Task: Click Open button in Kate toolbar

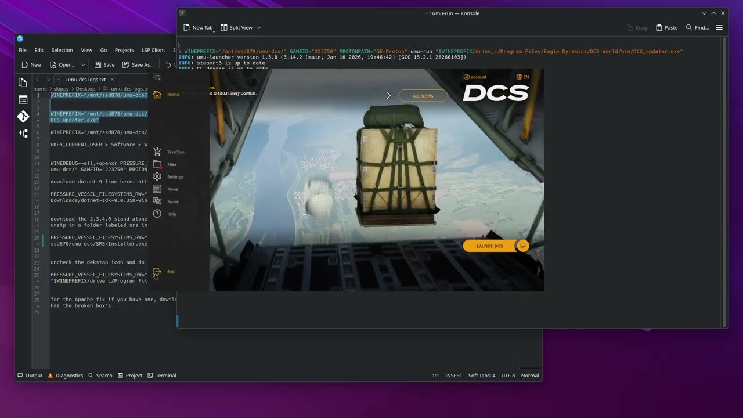Action: 63,64
